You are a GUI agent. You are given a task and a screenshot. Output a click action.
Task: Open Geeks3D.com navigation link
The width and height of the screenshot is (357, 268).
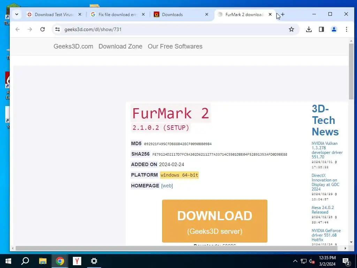[x=73, y=46]
